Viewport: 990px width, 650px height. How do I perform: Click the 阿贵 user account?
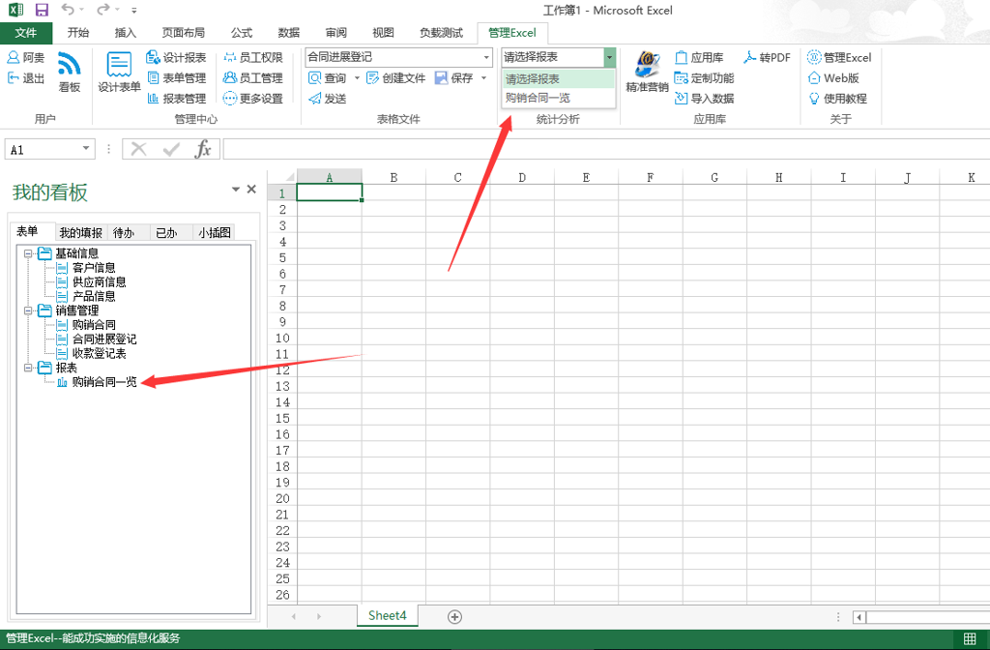[x=26, y=57]
